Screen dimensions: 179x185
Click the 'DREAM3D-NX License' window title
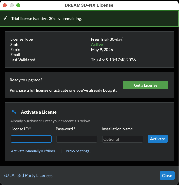[89, 5]
